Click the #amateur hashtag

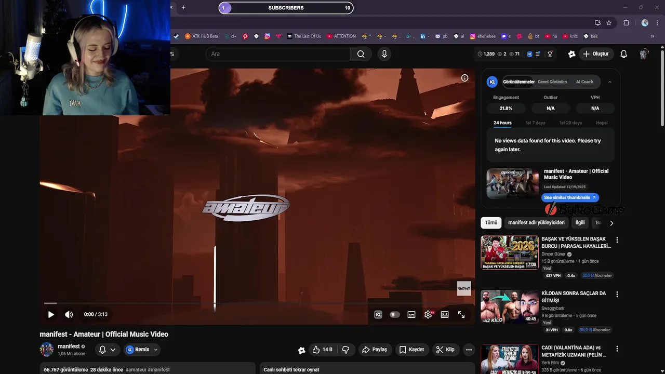[x=136, y=370]
